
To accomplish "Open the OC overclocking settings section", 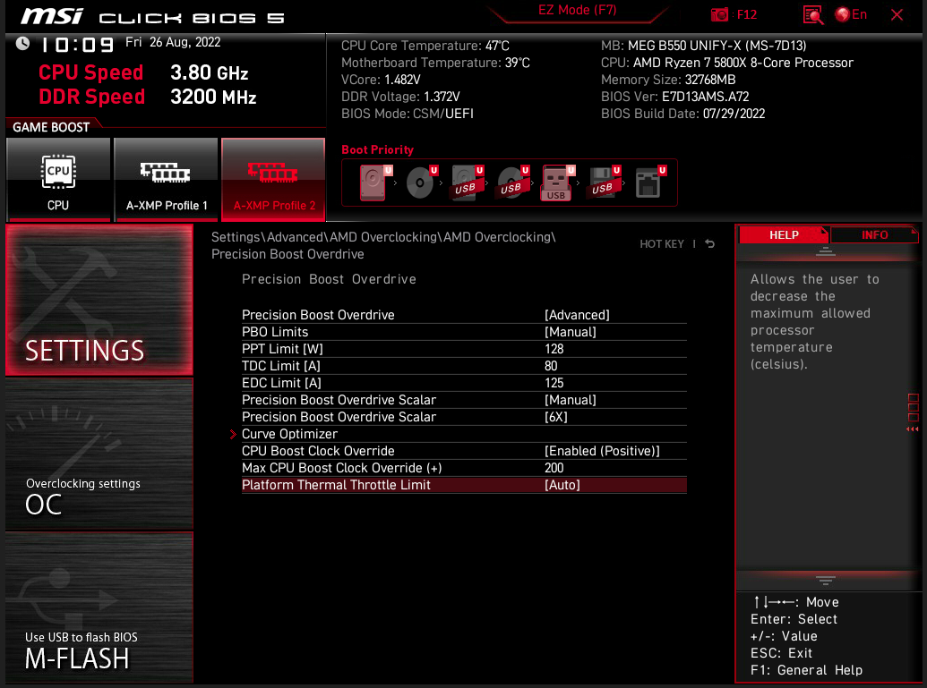I will 99,454.
